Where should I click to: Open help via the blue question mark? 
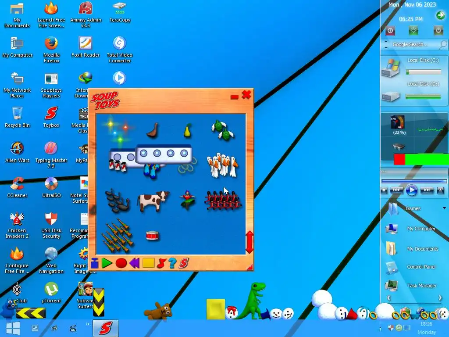(172, 263)
